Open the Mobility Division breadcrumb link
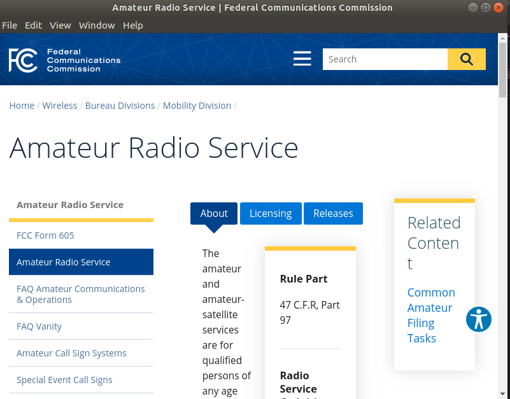Screen dimensions: 510x399 (197, 106)
